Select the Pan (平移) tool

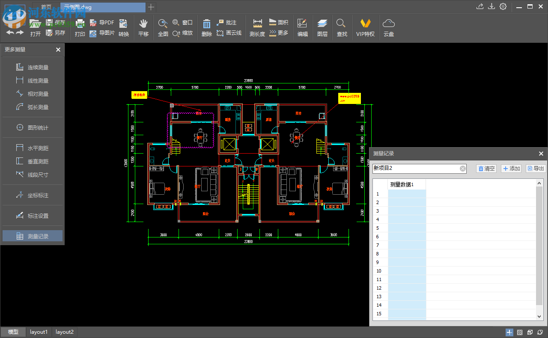pos(143,27)
